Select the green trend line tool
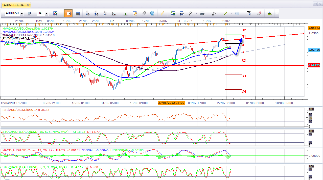 tap(225, 13)
